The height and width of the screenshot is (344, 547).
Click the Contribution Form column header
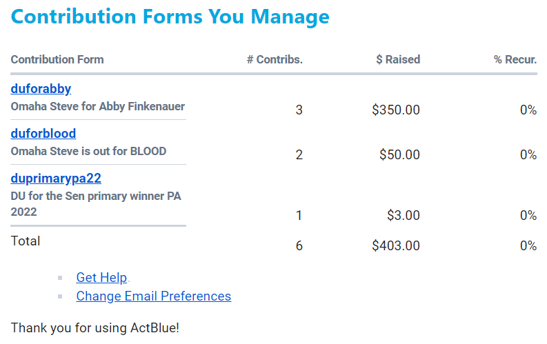57,59
